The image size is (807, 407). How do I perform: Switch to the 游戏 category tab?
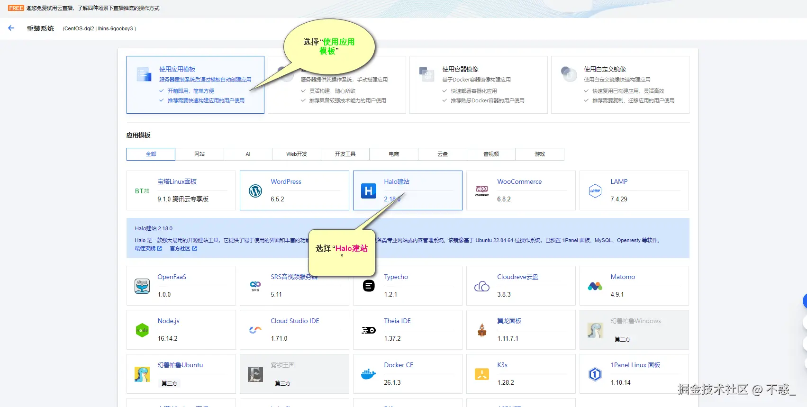pyautogui.click(x=540, y=154)
